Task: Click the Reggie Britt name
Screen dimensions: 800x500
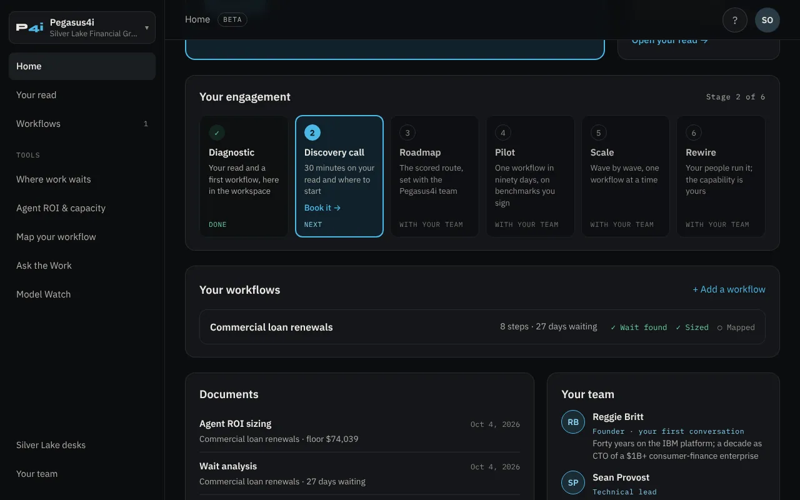Action: pos(618,417)
